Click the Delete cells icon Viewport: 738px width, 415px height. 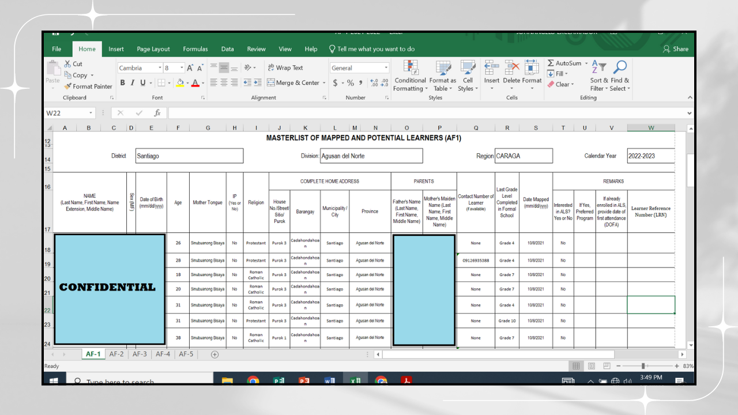(x=511, y=67)
